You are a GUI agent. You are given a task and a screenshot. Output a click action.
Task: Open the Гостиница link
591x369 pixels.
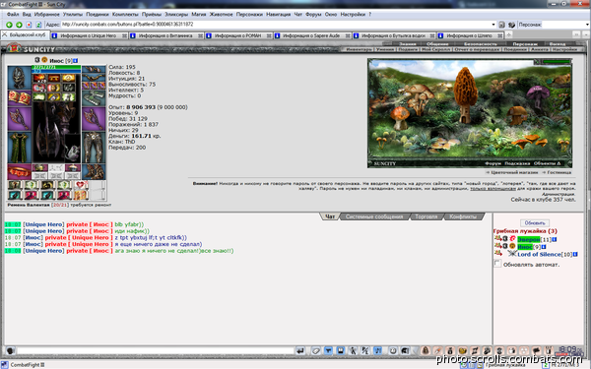pyautogui.click(x=558, y=172)
